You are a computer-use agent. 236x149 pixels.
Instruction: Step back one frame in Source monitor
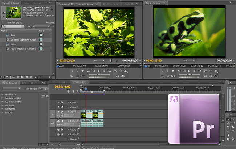tap(94, 71)
